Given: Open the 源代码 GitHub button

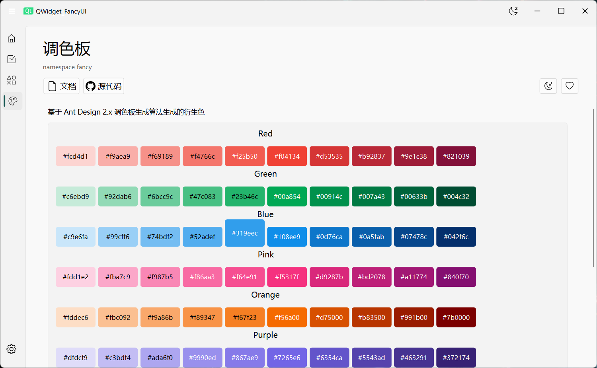Looking at the screenshot, I should tap(103, 86).
